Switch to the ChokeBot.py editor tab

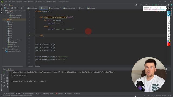32,8
